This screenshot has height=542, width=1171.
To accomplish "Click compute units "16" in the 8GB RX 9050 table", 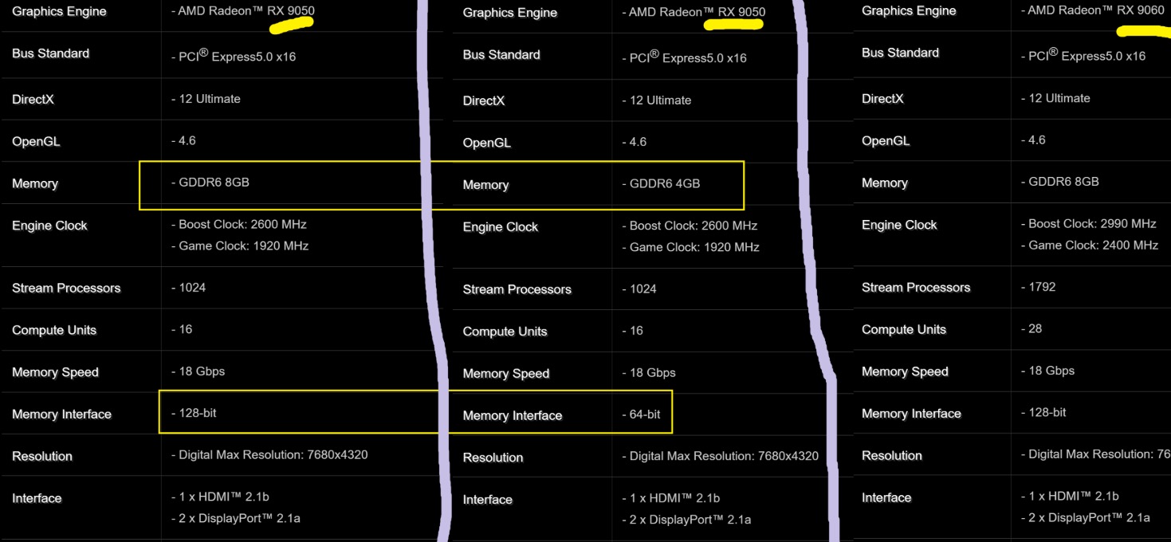I will (185, 328).
